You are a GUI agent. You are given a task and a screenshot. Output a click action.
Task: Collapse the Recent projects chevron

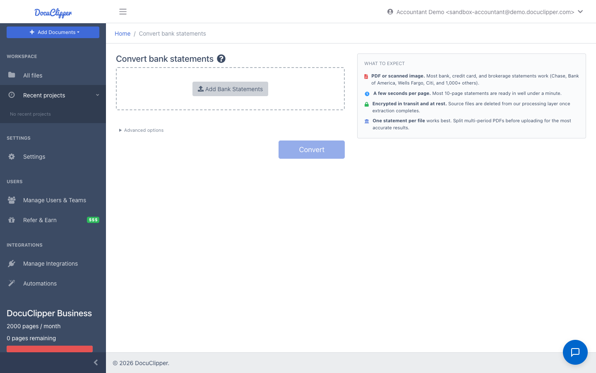pyautogui.click(x=98, y=95)
